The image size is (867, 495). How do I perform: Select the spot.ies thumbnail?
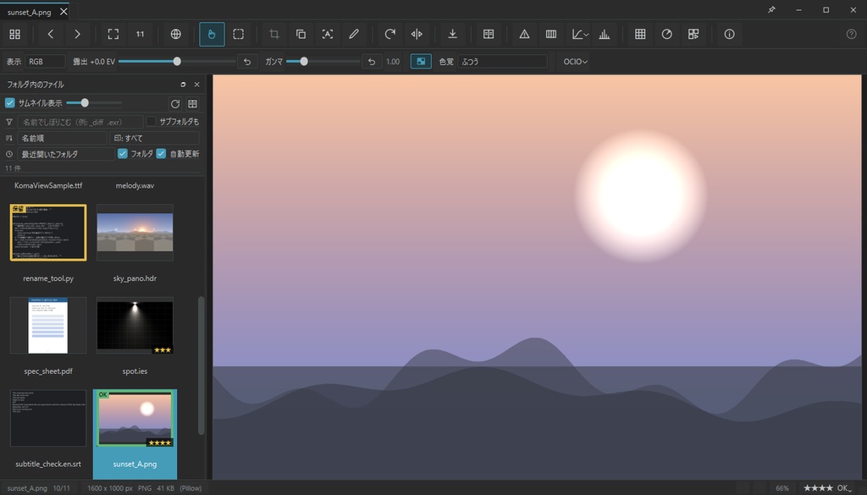(135, 326)
